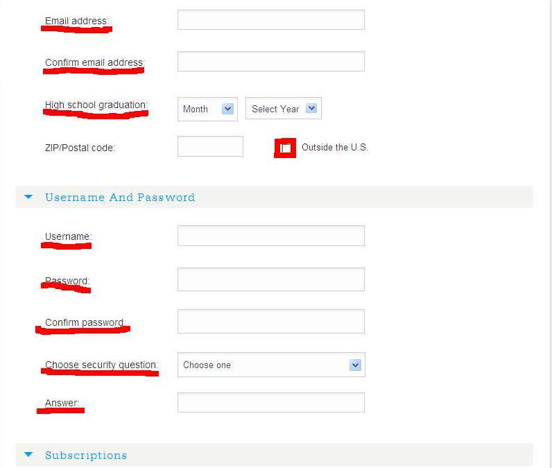Viewport: 552px width, 468px height.
Task: Focus the Password input field
Action: point(270,279)
